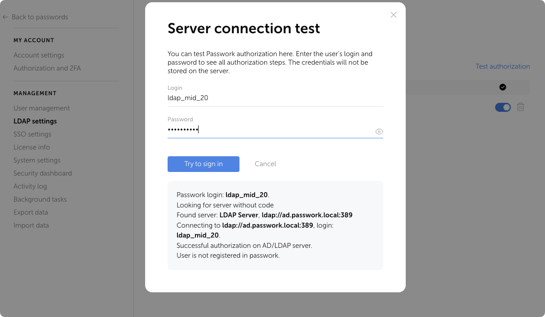Open Account settings
This screenshot has width=545, height=317.
[39, 55]
